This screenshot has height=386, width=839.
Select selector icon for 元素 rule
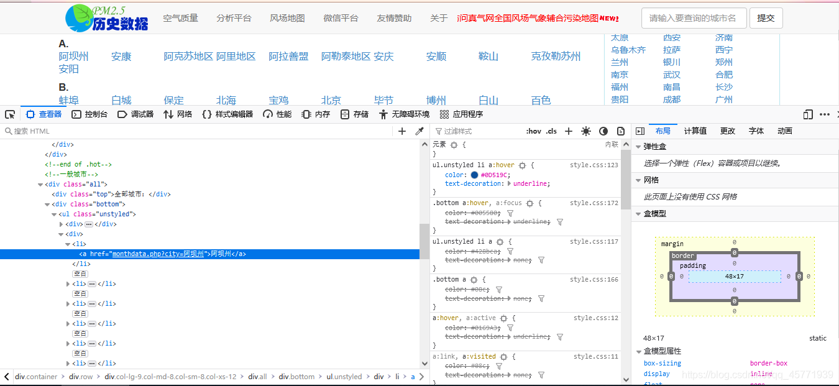tap(454, 145)
